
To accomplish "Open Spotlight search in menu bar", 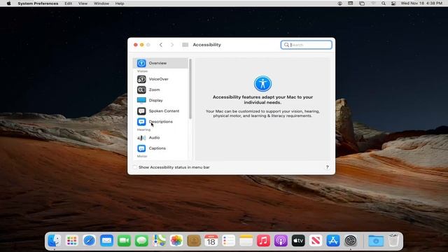I will pos(384,3).
